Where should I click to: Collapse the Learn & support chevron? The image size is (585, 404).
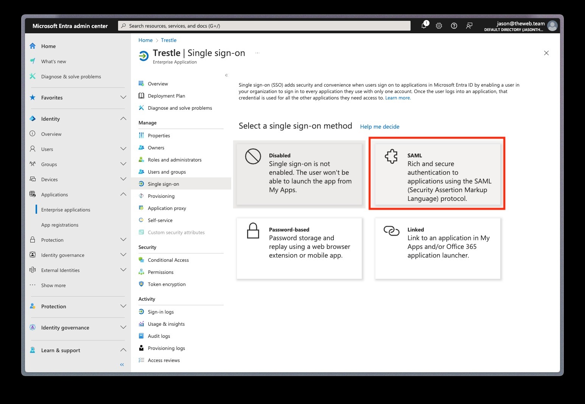tap(123, 350)
